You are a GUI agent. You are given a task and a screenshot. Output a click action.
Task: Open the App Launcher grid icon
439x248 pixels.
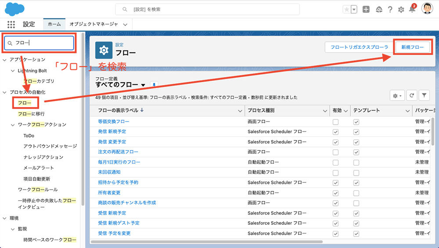pos(11,25)
